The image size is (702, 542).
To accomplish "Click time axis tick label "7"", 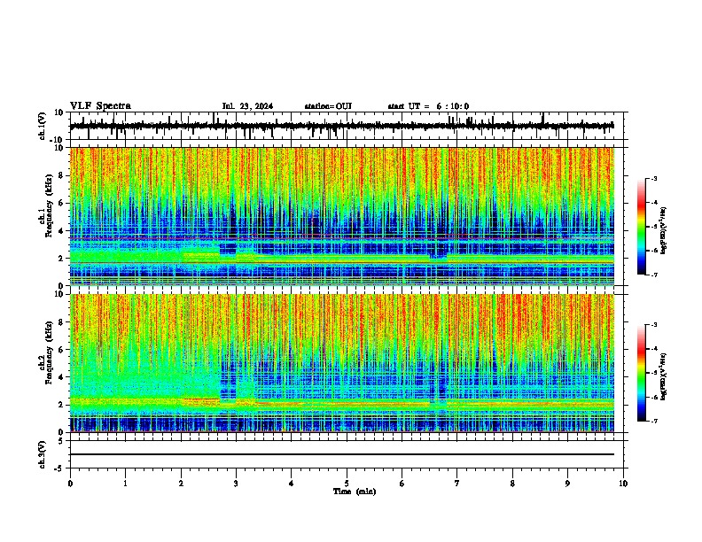I will (457, 484).
